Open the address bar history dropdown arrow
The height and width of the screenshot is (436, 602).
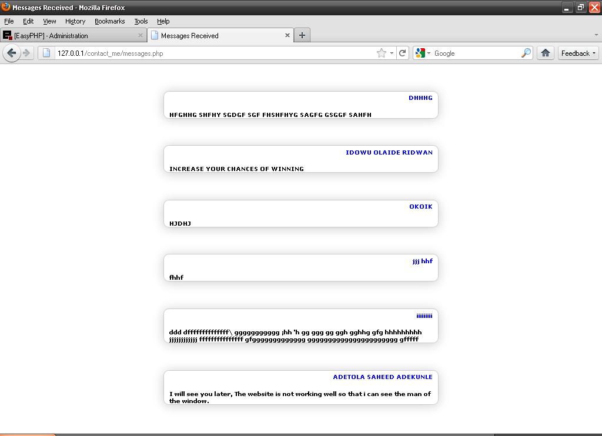392,53
